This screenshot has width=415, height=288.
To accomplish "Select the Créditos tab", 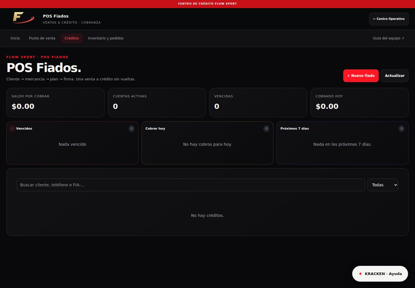I will (72, 38).
